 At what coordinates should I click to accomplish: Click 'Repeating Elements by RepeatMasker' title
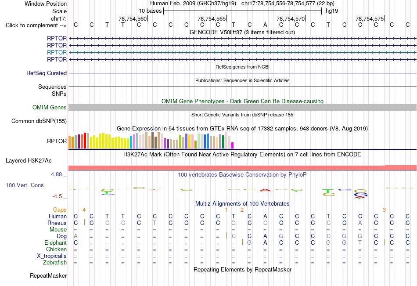click(x=242, y=269)
